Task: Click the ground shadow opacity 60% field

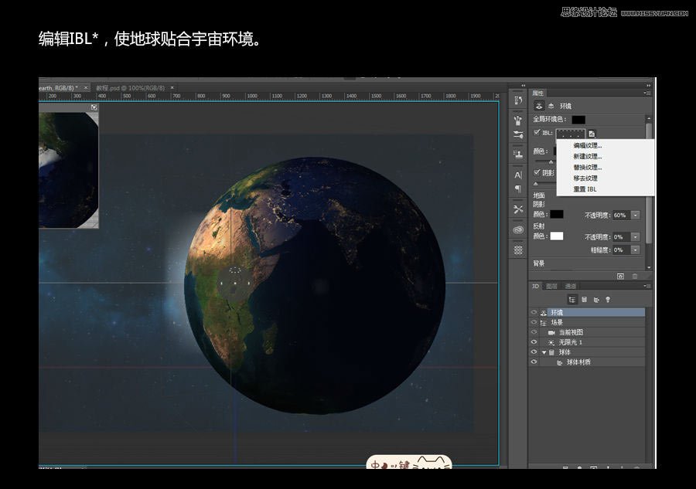Action: pos(621,215)
